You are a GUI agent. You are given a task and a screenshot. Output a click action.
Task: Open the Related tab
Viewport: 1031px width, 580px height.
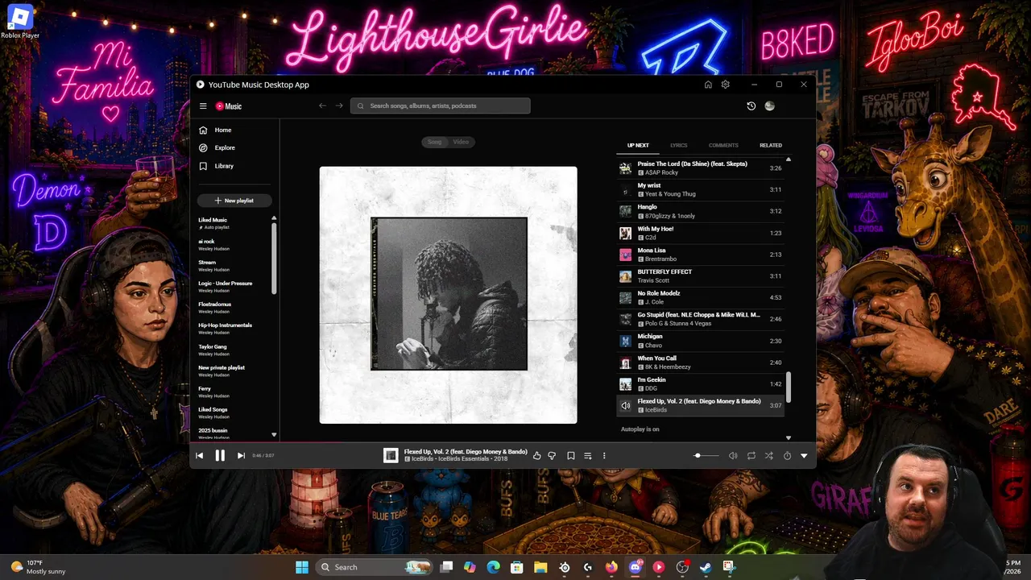771,145
